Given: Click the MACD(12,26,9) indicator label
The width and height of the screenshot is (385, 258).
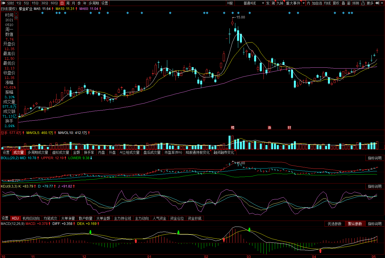Looking at the screenshot, I should pos(12,224).
